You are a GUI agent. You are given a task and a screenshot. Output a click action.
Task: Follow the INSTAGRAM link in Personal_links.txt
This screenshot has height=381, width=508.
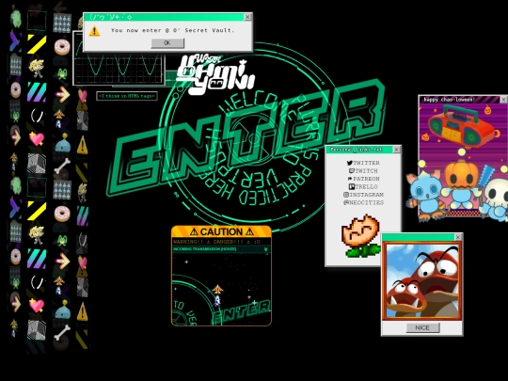[363, 195]
